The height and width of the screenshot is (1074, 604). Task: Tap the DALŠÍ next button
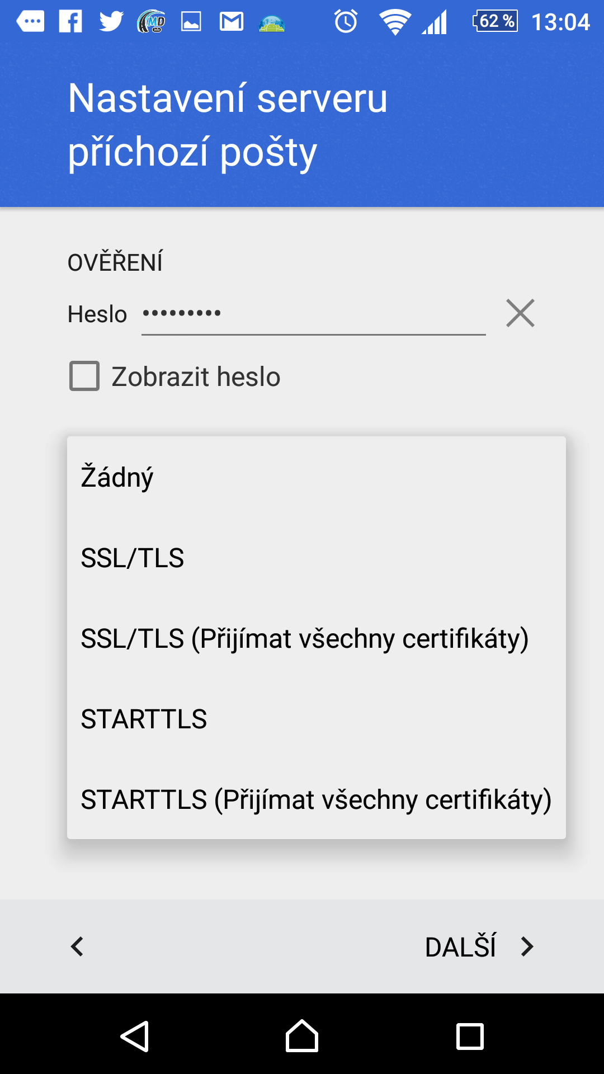479,946
